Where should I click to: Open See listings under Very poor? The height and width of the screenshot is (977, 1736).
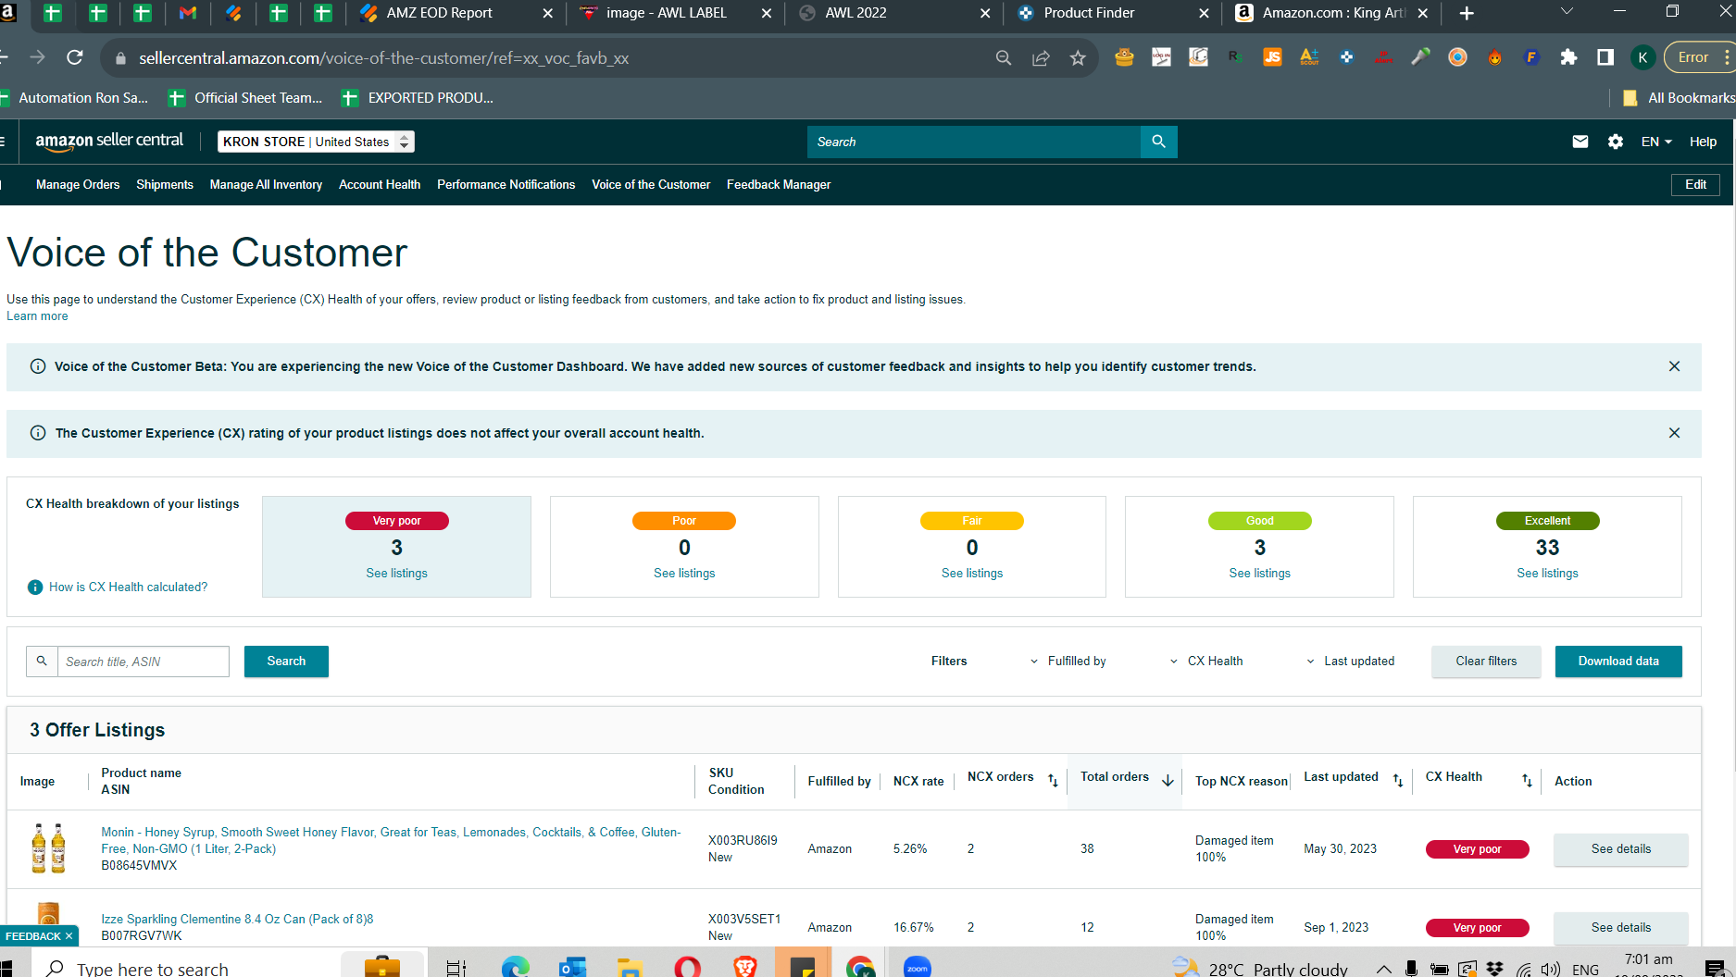pos(396,574)
